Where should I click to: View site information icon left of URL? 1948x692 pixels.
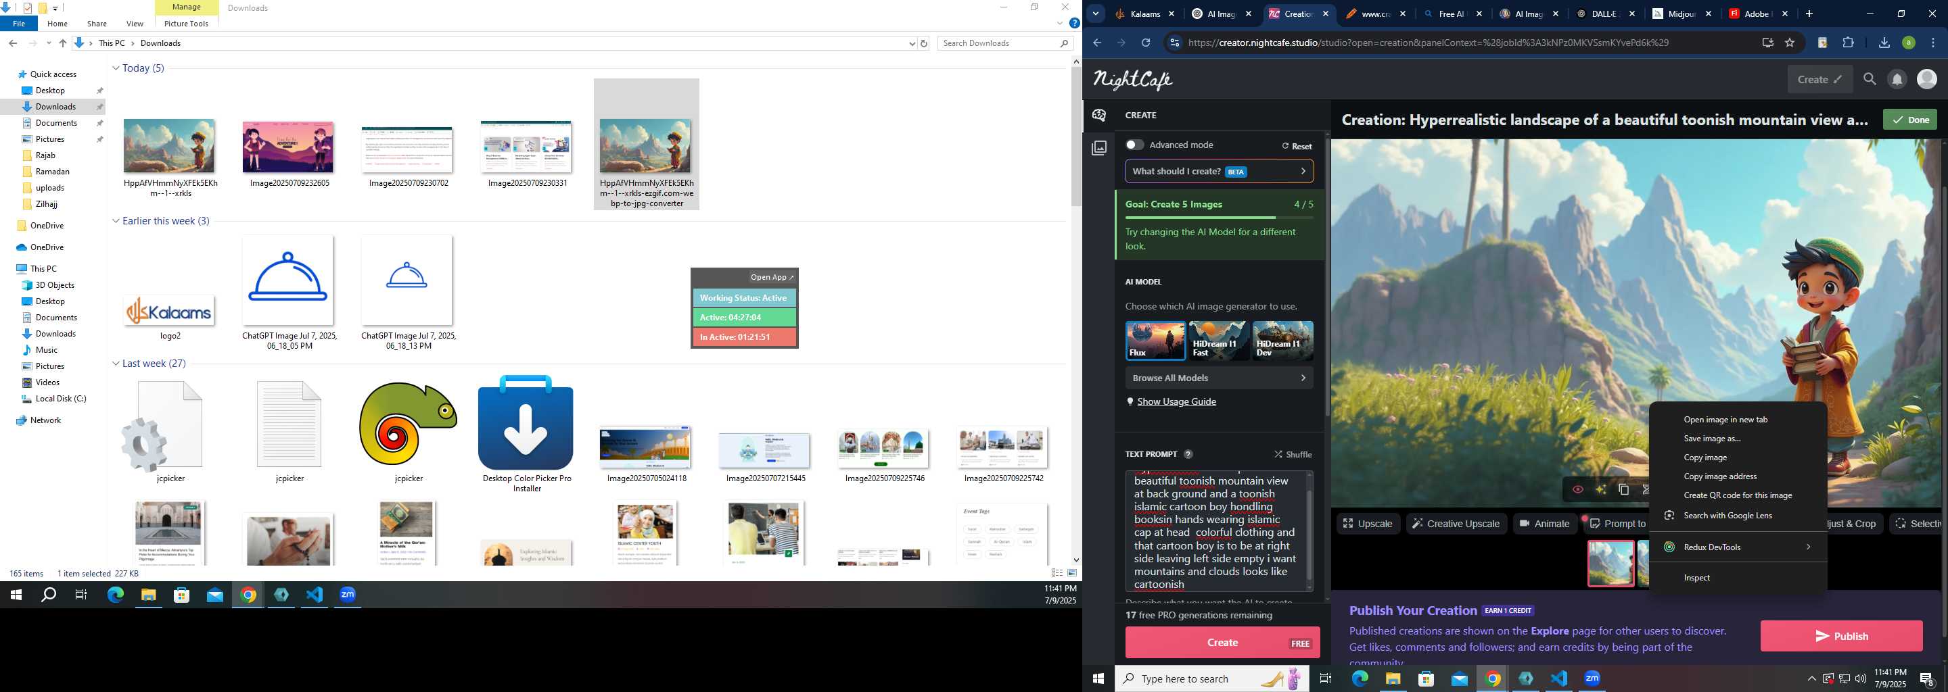point(1174,43)
